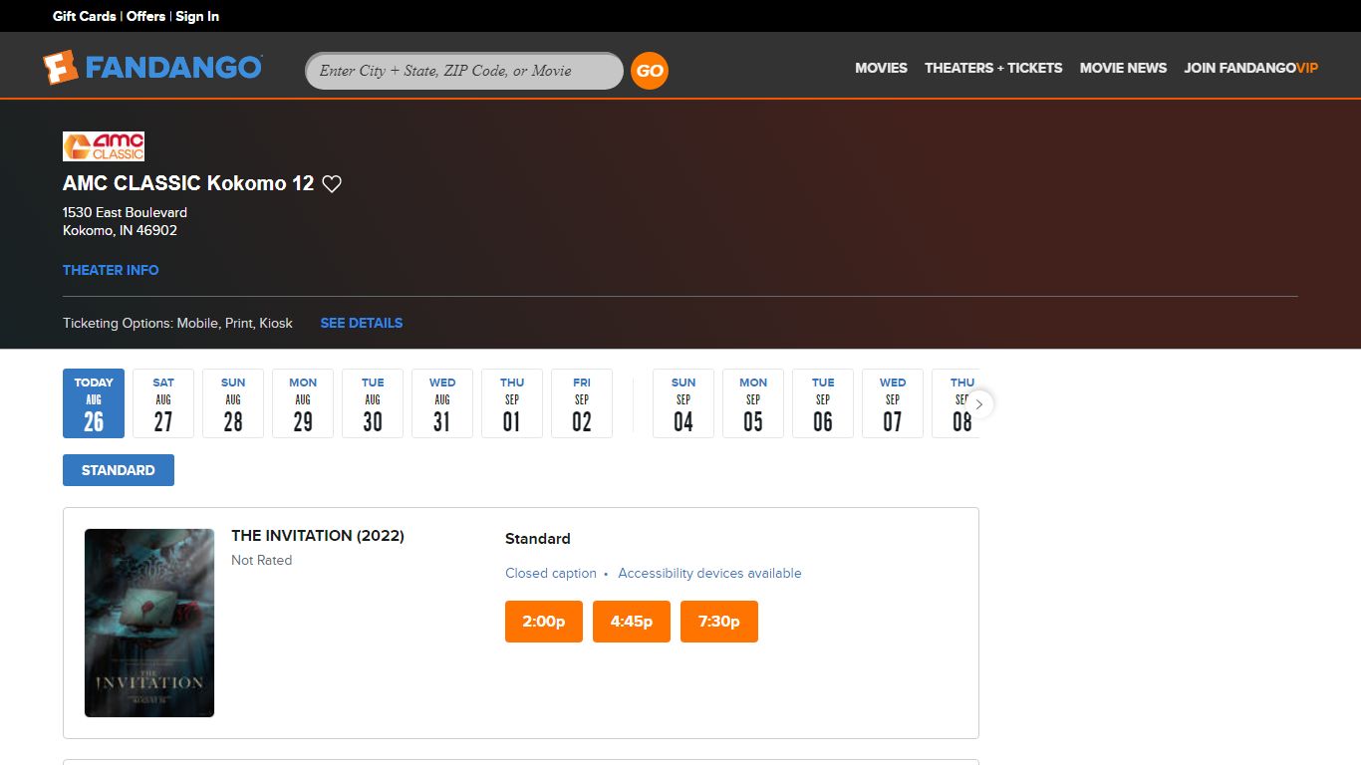The width and height of the screenshot is (1361, 765).
Task: Select Wednesday Aug 31 date
Action: (x=442, y=403)
